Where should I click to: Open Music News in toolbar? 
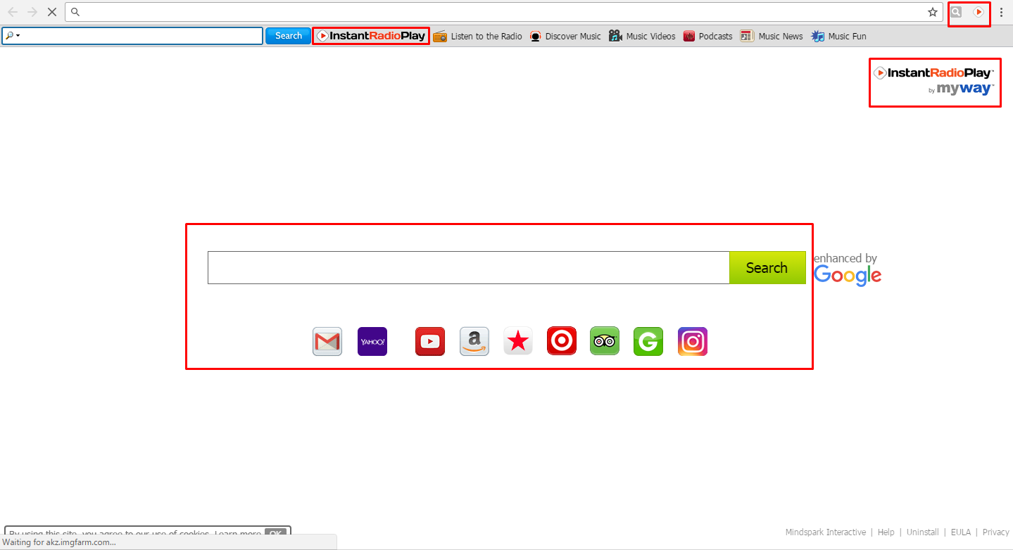tap(772, 36)
